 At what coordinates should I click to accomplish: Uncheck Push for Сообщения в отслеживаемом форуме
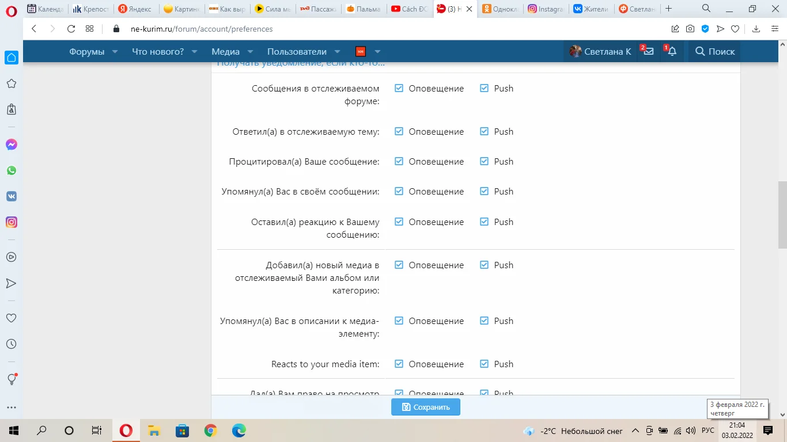[x=484, y=88]
